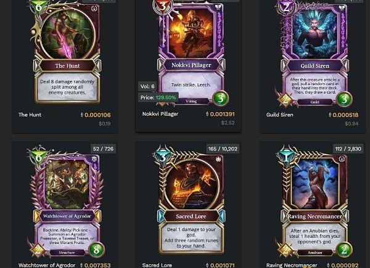Click the 52 / 726 count badge
The width and height of the screenshot is (370, 268).
point(103,149)
